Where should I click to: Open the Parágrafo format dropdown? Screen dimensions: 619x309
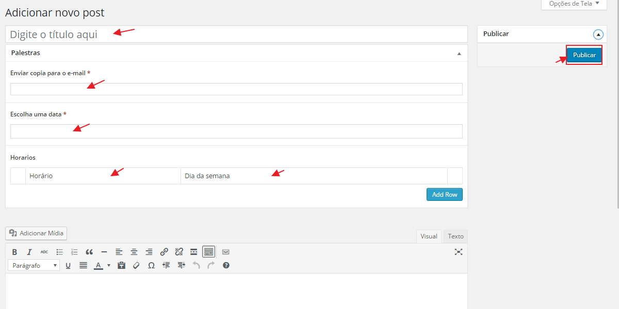(34, 265)
